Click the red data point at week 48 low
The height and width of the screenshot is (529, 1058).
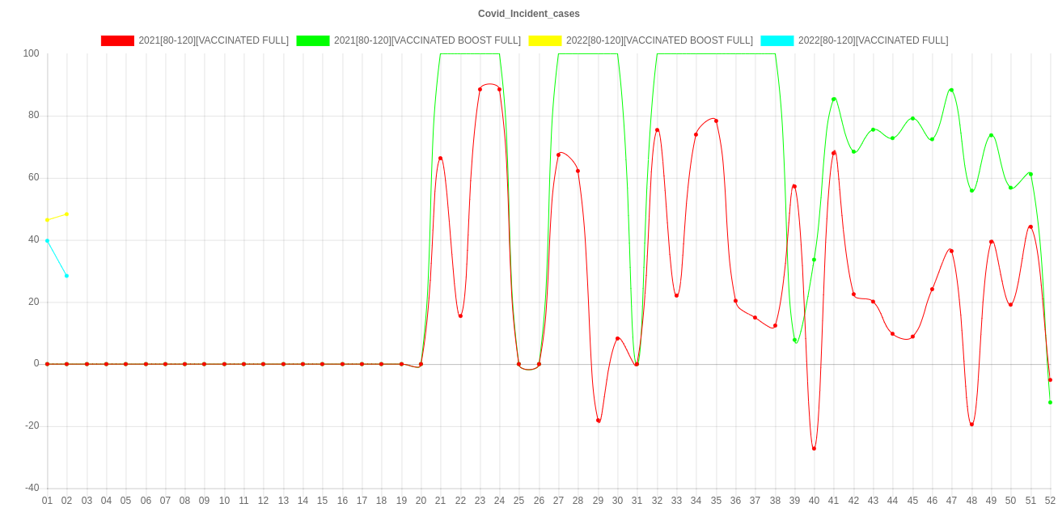pyautogui.click(x=971, y=424)
